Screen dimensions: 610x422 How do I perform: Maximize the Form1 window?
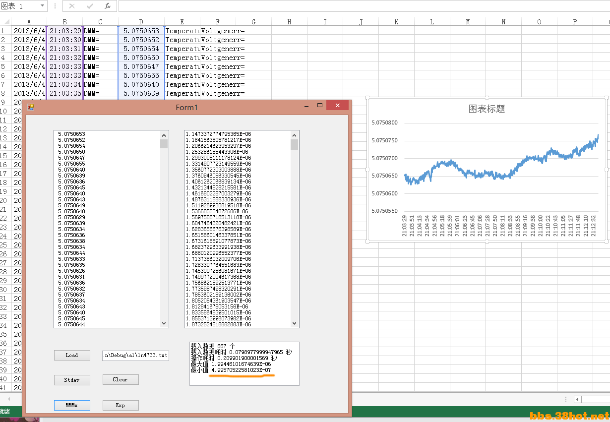click(x=320, y=106)
